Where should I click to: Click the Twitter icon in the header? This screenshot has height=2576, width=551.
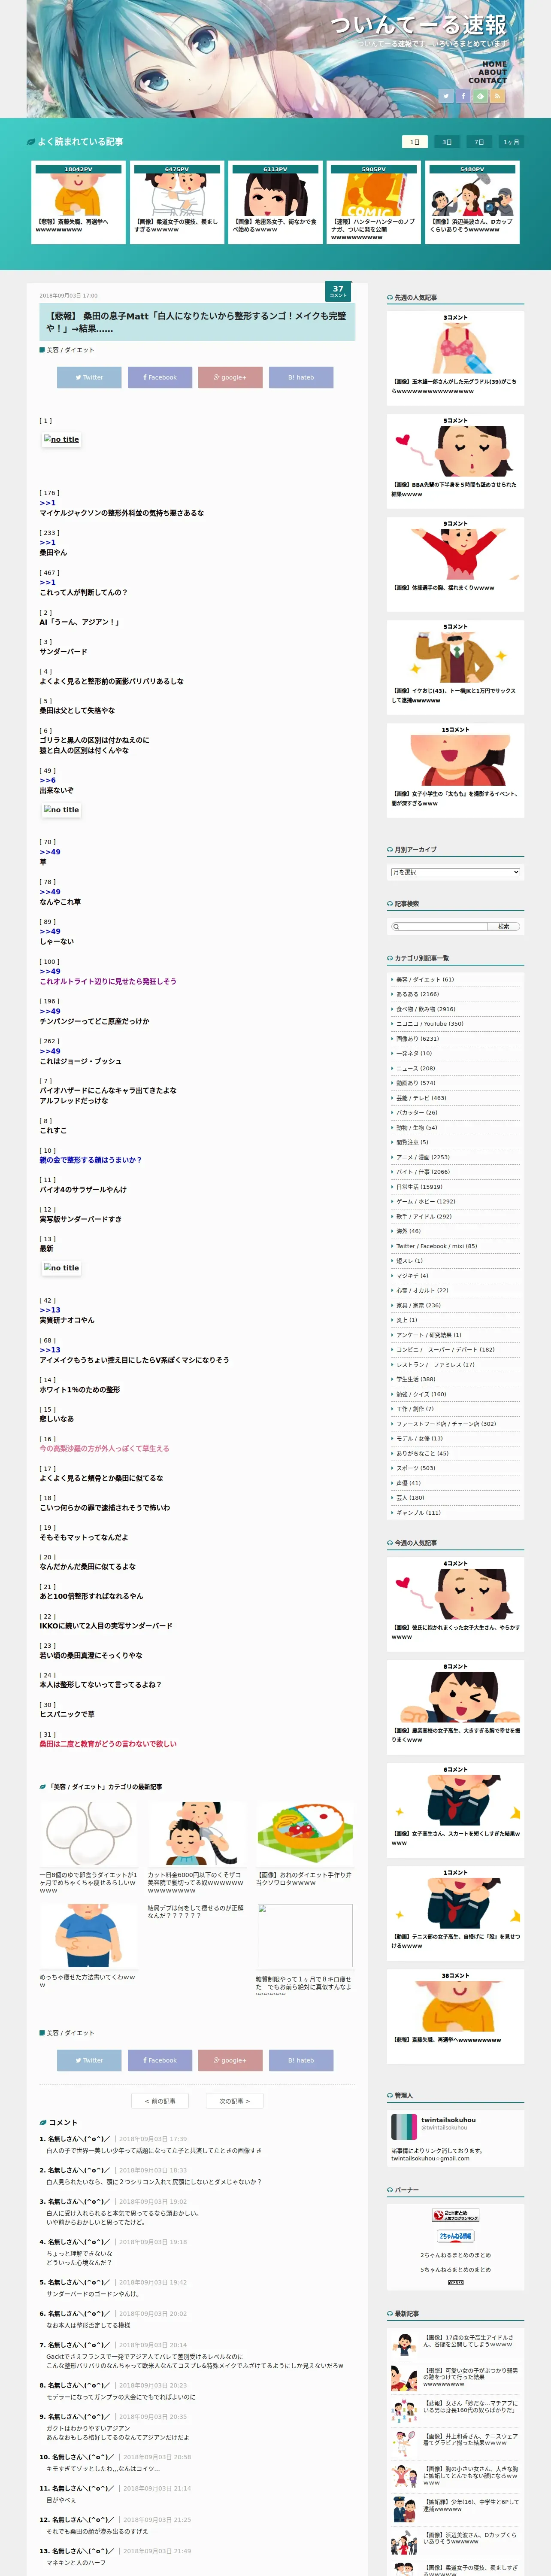[x=446, y=96]
